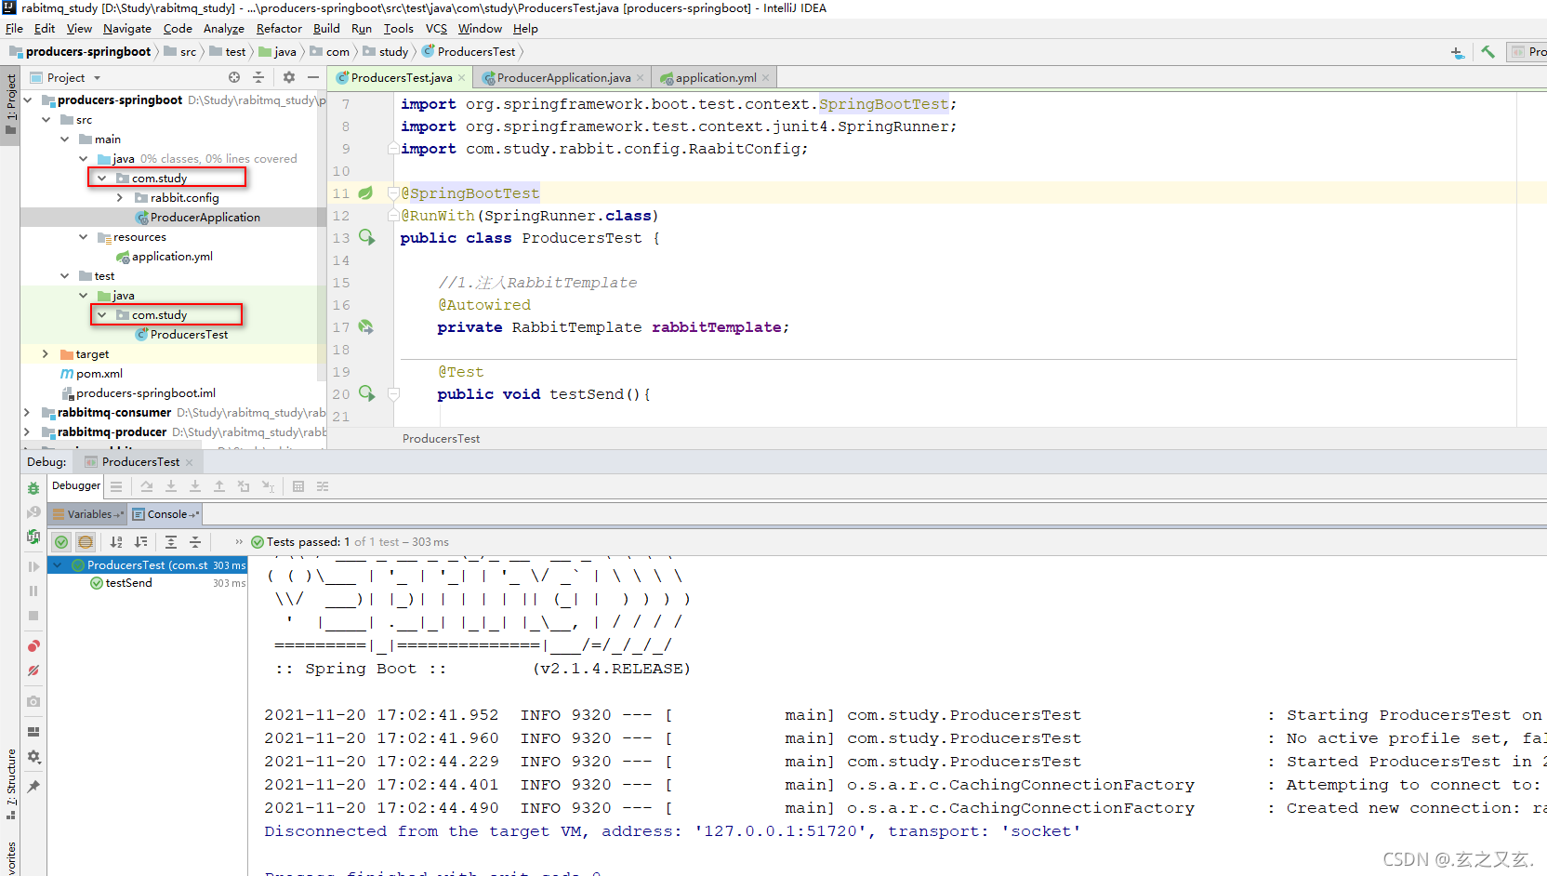
Task: Toggle auto-test rerun icon in debug sidebar
Action: point(33,537)
